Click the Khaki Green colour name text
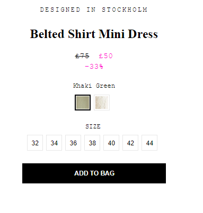The height and width of the screenshot is (213, 203). [94, 86]
